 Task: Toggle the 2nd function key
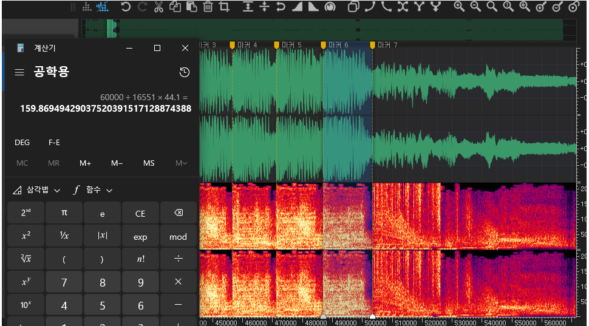(26, 212)
